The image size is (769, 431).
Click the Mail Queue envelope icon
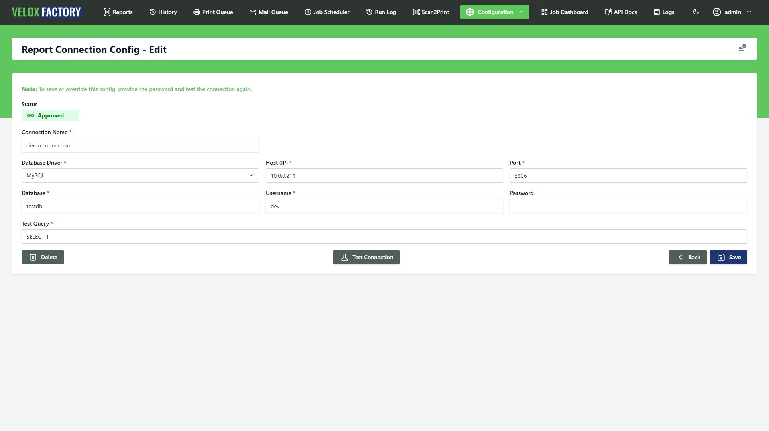(253, 12)
